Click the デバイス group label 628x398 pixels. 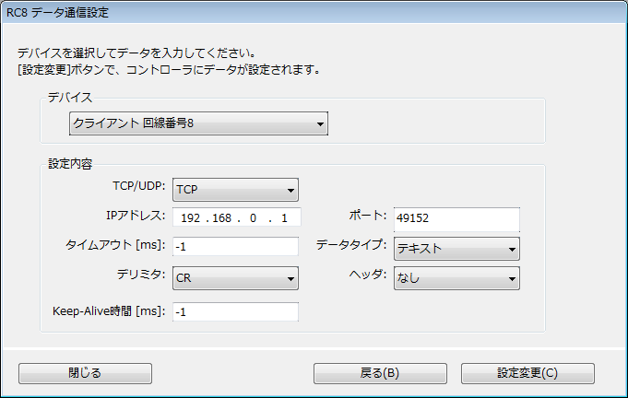70,97
